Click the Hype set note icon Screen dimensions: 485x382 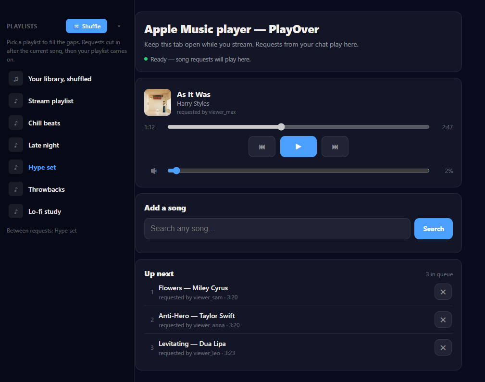pos(16,167)
